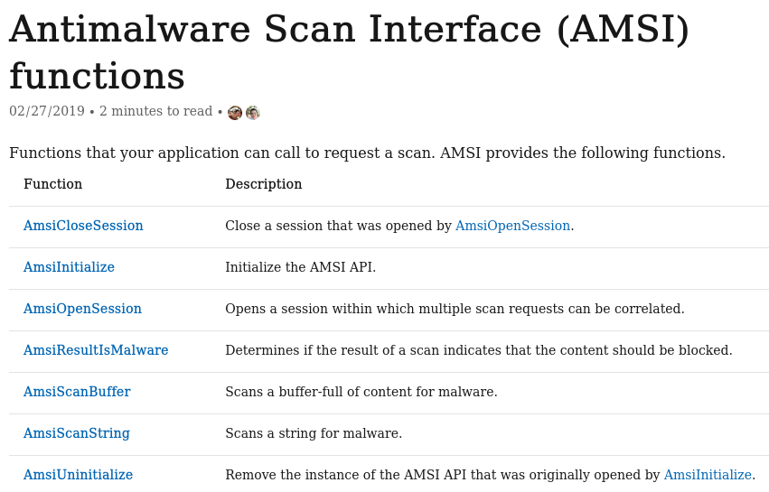
Task: Go to the AmsiResultIsMalware function page
Action: click(x=96, y=350)
